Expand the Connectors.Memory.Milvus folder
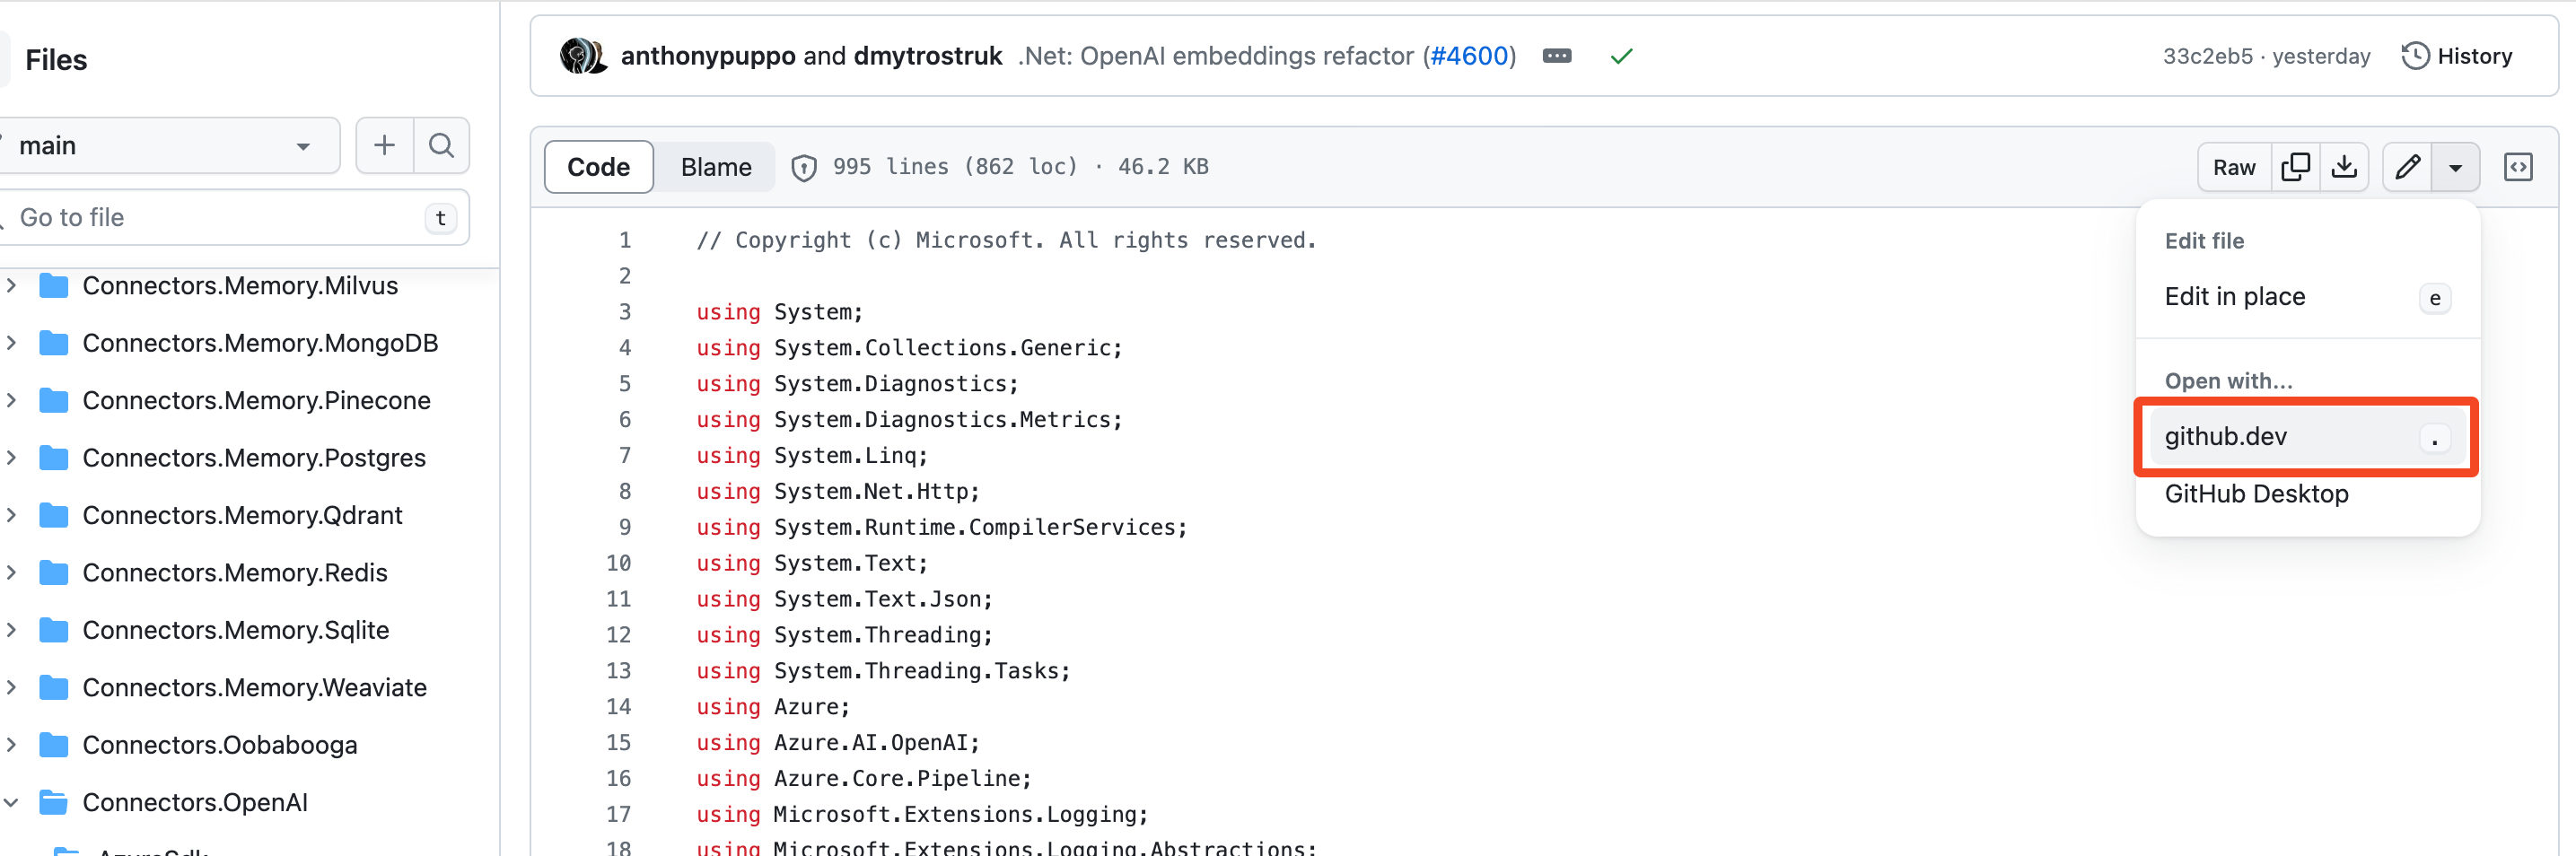The width and height of the screenshot is (2576, 856). tap(12, 286)
